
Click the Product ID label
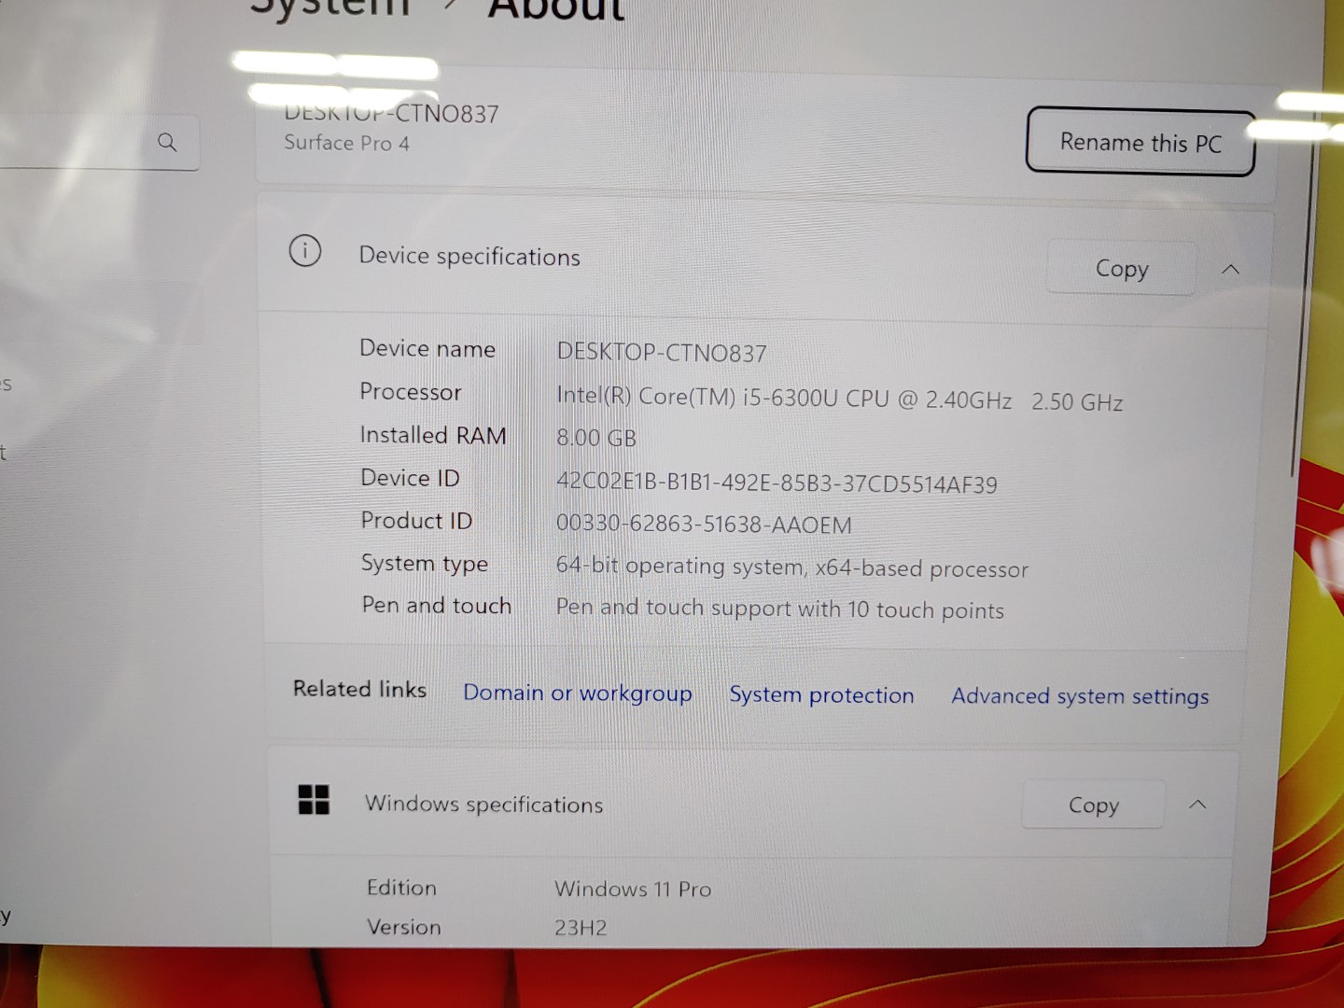click(416, 521)
